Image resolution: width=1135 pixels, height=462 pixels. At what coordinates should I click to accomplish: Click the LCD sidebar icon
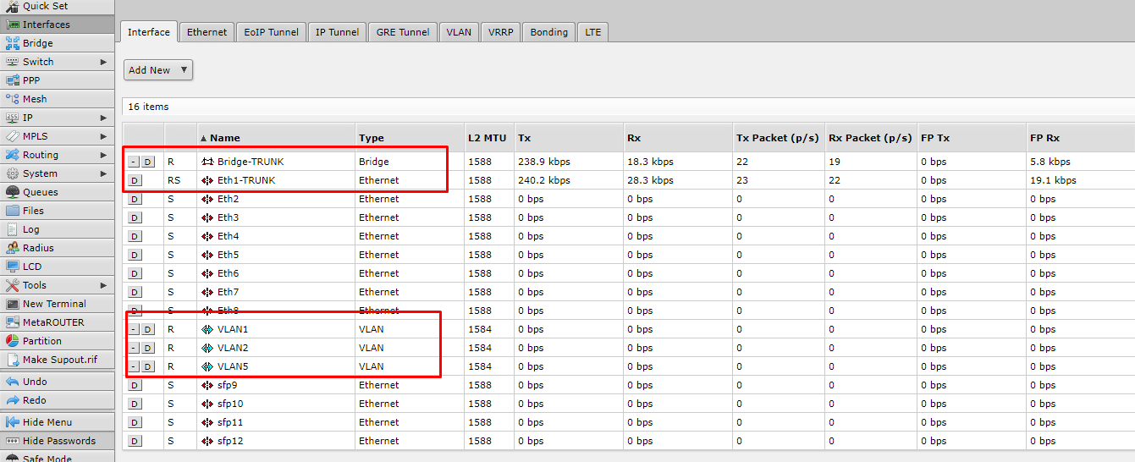click(13, 267)
